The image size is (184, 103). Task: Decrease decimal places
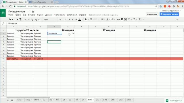pos(32,19)
